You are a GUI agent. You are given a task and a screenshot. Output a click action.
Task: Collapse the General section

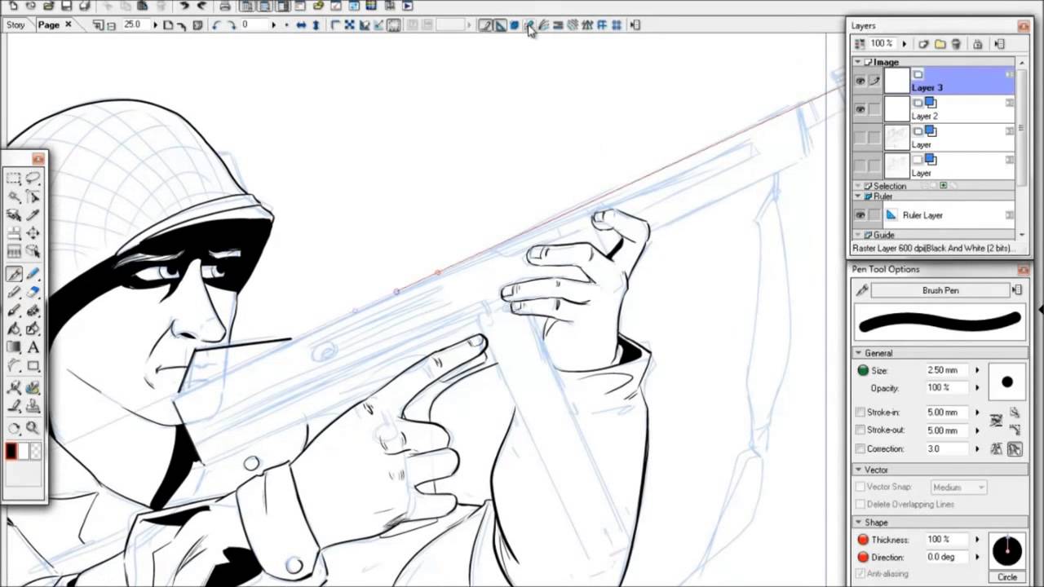coord(858,353)
